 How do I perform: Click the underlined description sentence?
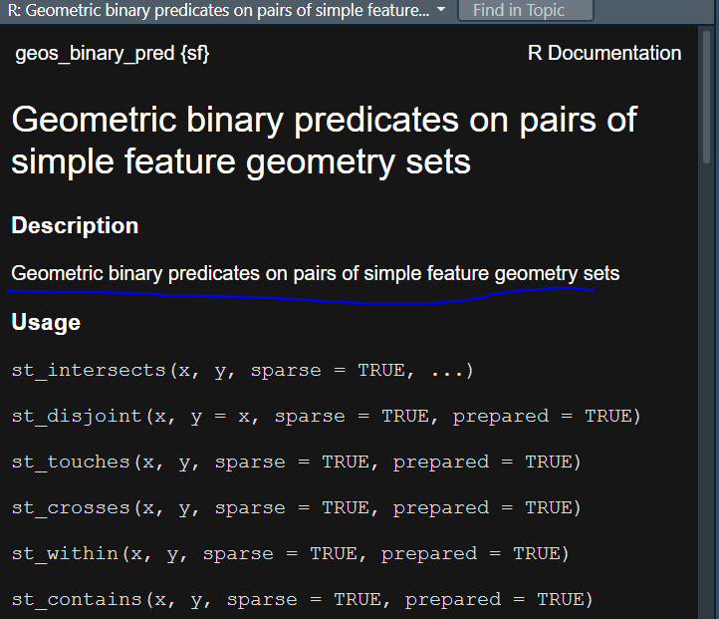(x=316, y=273)
